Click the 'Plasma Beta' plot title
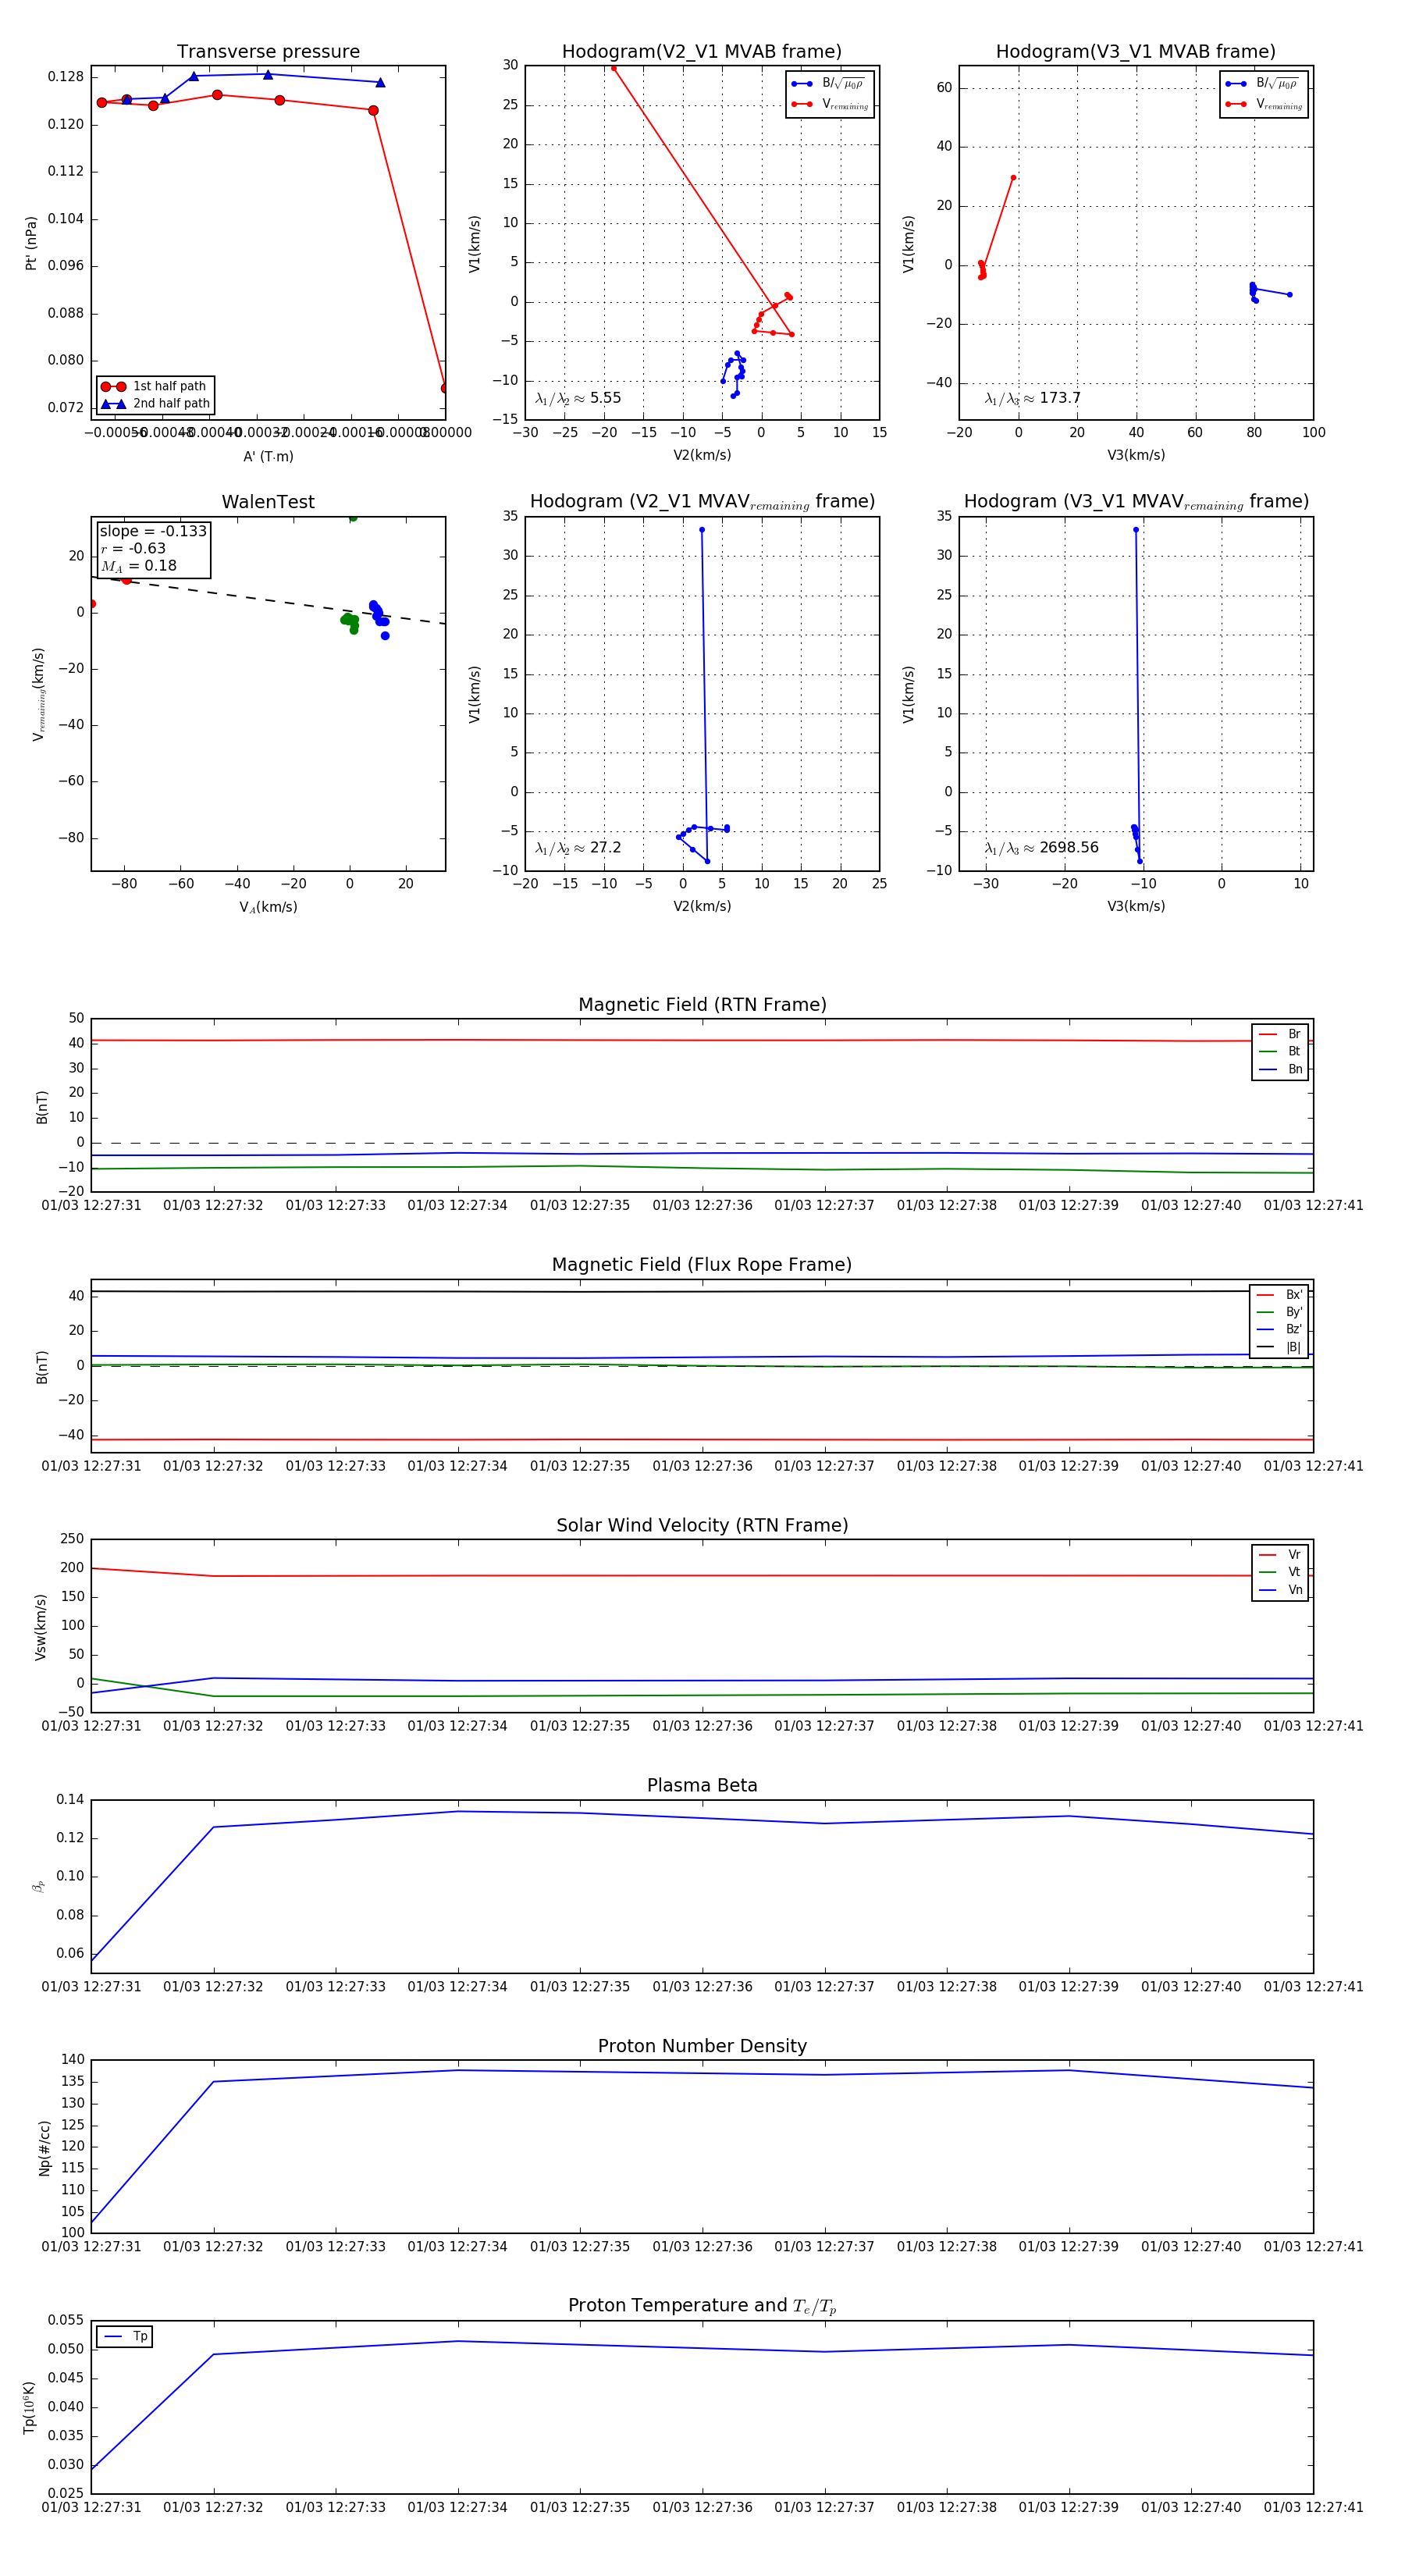The width and height of the screenshot is (1405, 2576). (702, 1785)
